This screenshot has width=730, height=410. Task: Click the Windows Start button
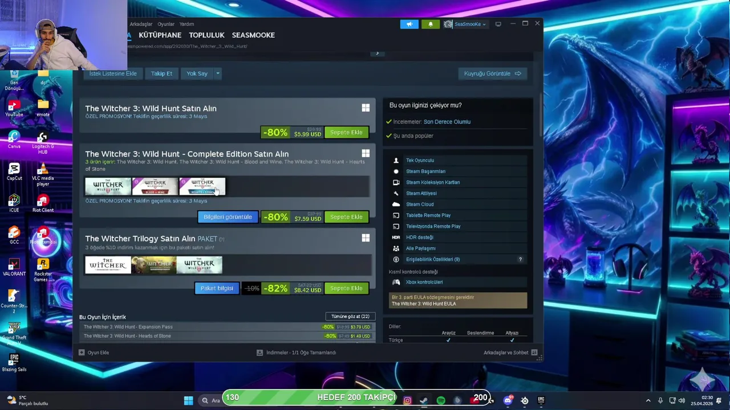pyautogui.click(x=188, y=400)
